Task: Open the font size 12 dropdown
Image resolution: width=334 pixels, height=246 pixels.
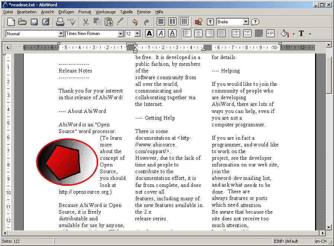Action: 137,33
